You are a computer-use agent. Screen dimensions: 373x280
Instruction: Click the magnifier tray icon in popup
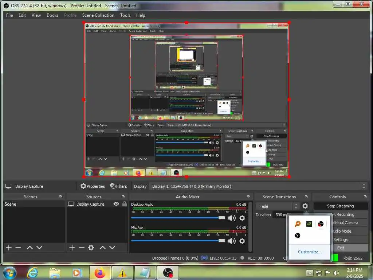click(298, 224)
